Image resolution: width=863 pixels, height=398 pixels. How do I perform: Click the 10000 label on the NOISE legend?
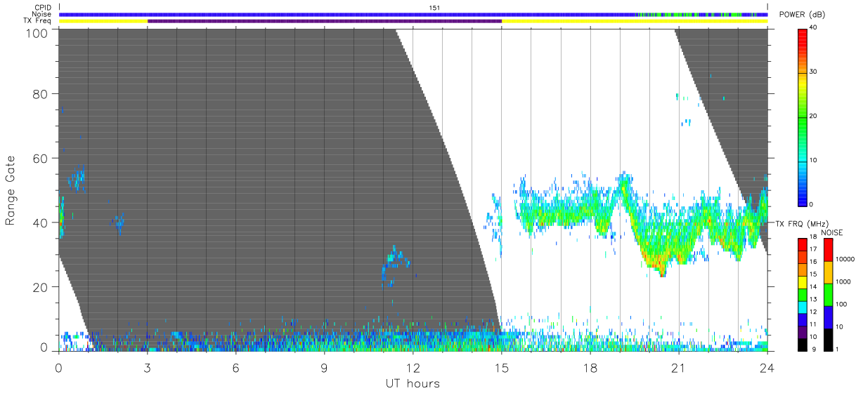pos(845,259)
